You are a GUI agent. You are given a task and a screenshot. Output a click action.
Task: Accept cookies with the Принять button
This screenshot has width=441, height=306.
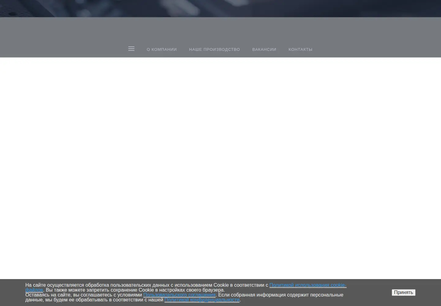(x=403, y=293)
